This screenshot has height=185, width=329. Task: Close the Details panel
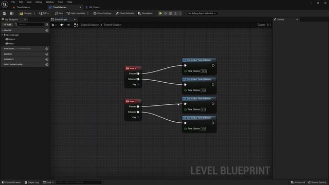tap(297, 20)
